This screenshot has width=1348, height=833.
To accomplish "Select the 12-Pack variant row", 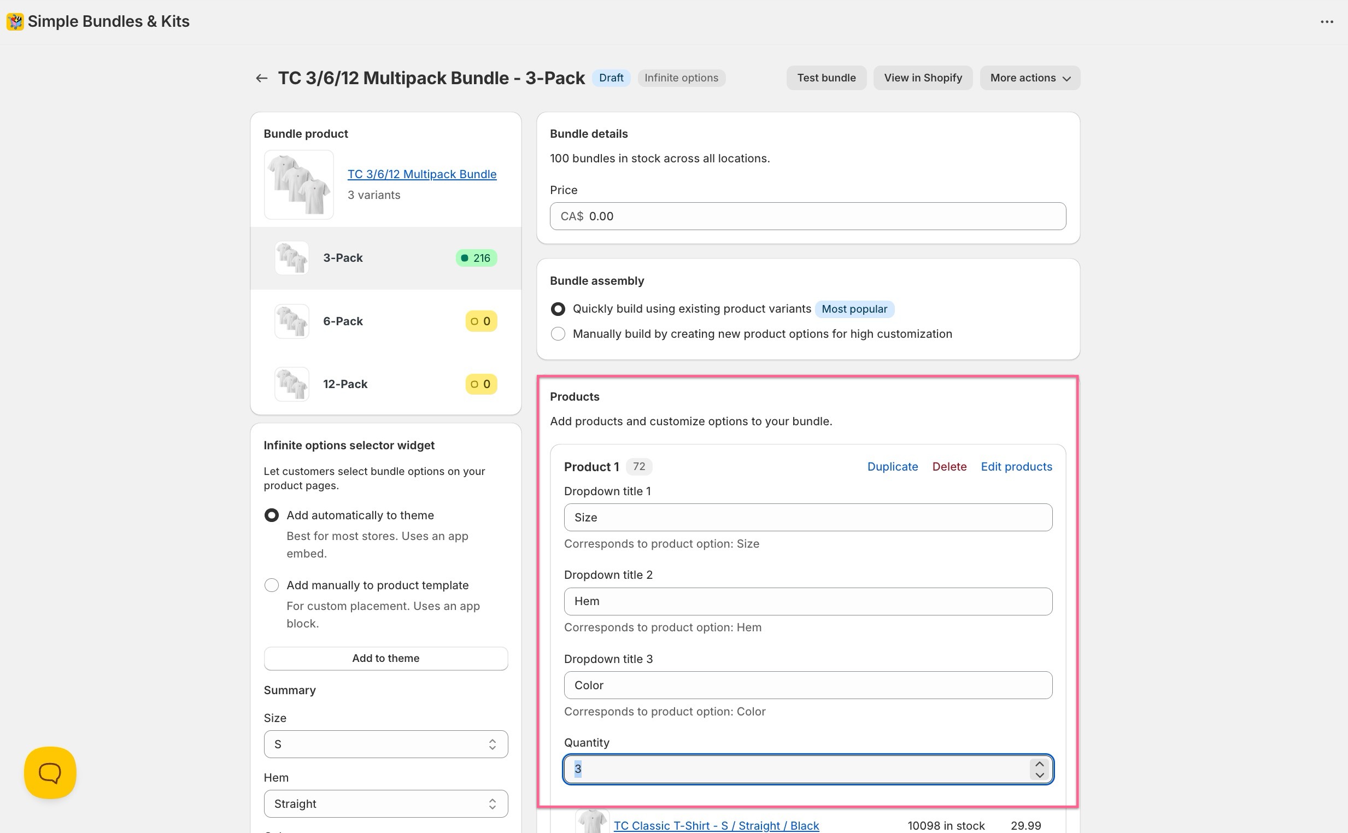I will (x=385, y=384).
